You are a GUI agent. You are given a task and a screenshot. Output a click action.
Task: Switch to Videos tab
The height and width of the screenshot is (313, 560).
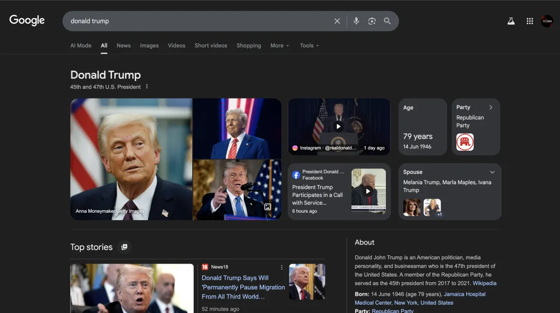[177, 45]
